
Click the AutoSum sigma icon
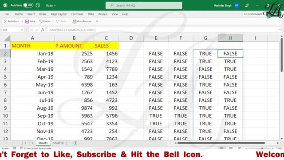point(5,21)
